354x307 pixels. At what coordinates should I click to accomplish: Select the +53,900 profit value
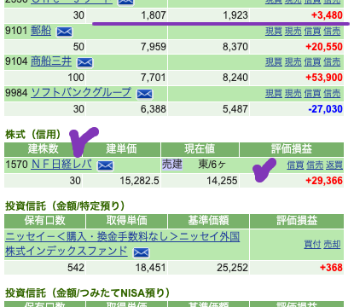pos(324,78)
